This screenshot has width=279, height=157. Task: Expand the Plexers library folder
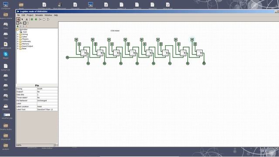click(x=18, y=39)
